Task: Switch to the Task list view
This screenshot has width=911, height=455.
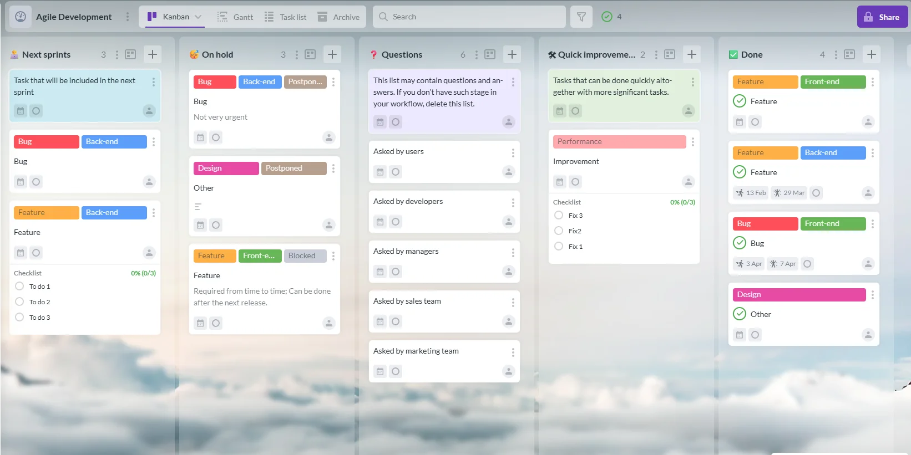Action: click(286, 17)
